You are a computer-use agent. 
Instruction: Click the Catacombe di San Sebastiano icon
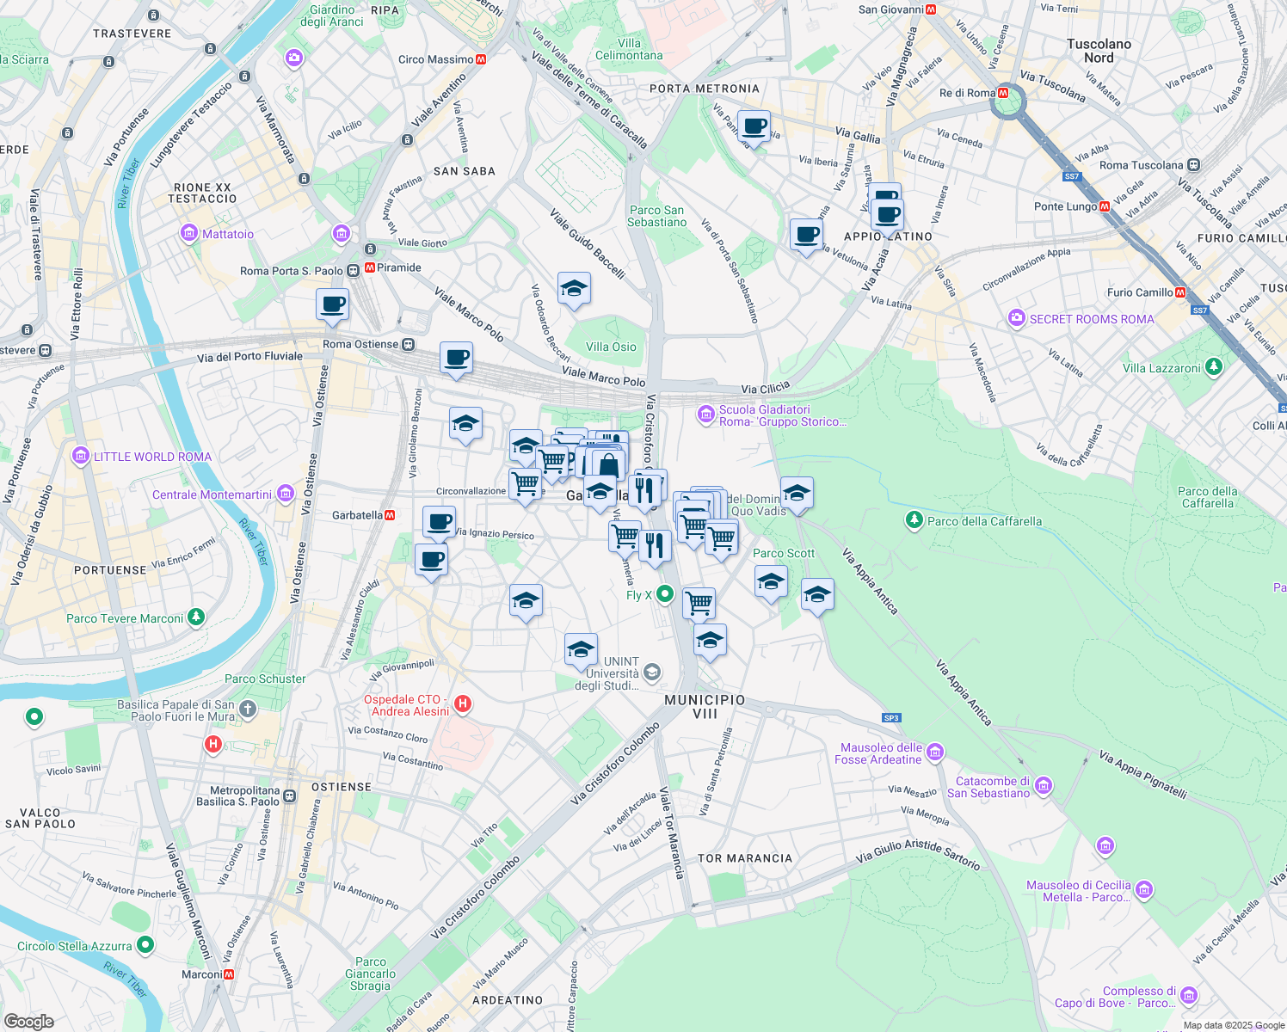1043,785
